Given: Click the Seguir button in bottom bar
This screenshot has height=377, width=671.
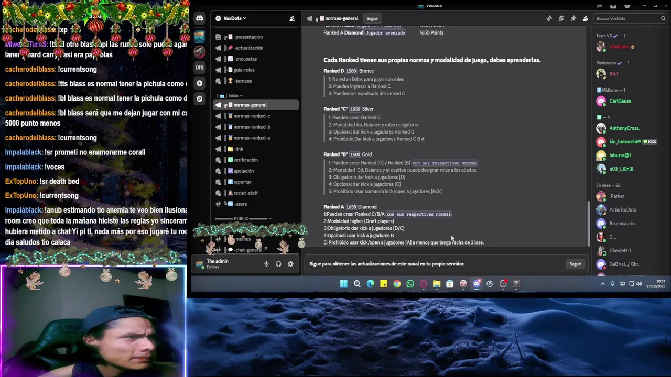Looking at the screenshot, I should pos(575,264).
